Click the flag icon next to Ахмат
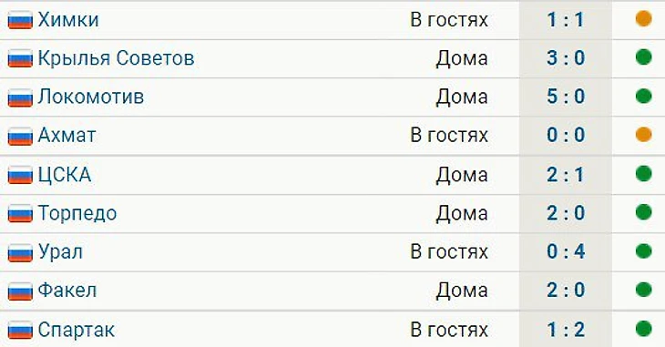 coord(20,136)
